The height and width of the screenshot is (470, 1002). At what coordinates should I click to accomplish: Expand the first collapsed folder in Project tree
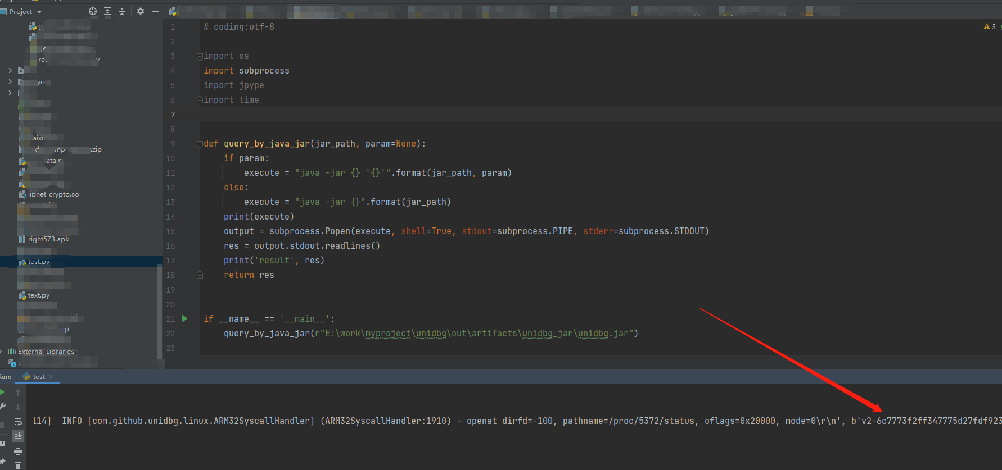coord(10,70)
